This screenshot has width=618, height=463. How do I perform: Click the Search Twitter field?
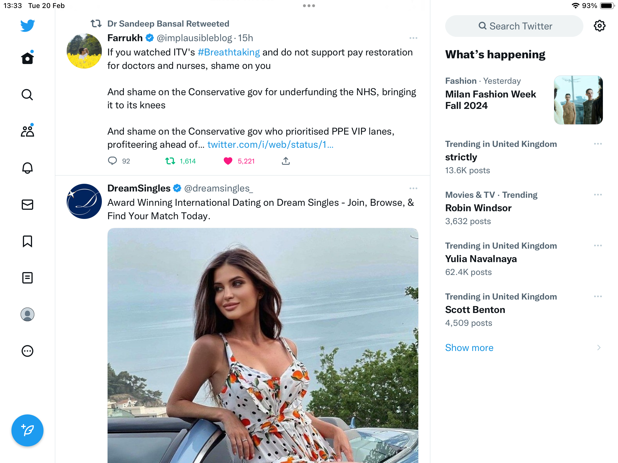514,26
